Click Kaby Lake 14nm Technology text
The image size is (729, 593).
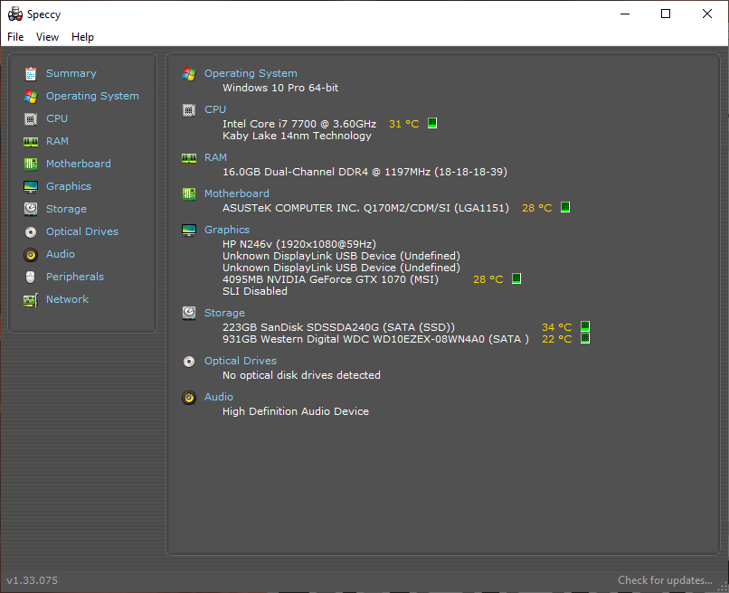point(297,136)
